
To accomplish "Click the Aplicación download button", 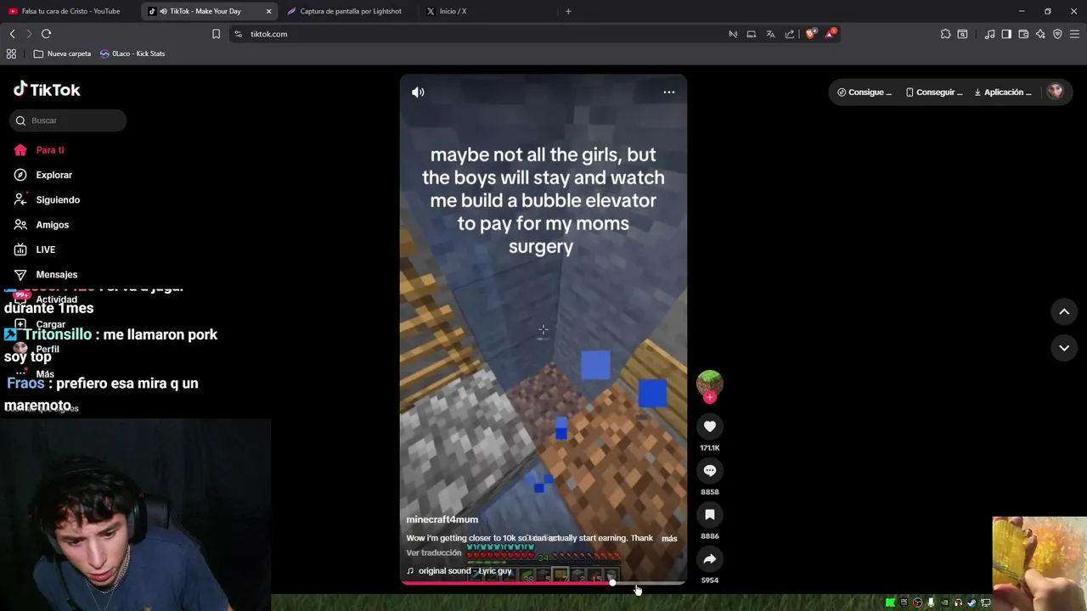I will tap(1003, 92).
